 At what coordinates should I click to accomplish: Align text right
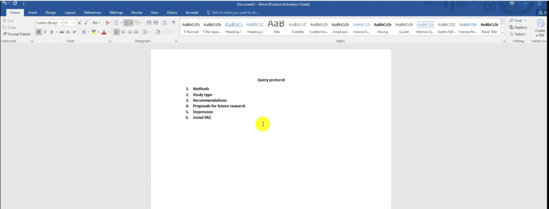(x=130, y=32)
